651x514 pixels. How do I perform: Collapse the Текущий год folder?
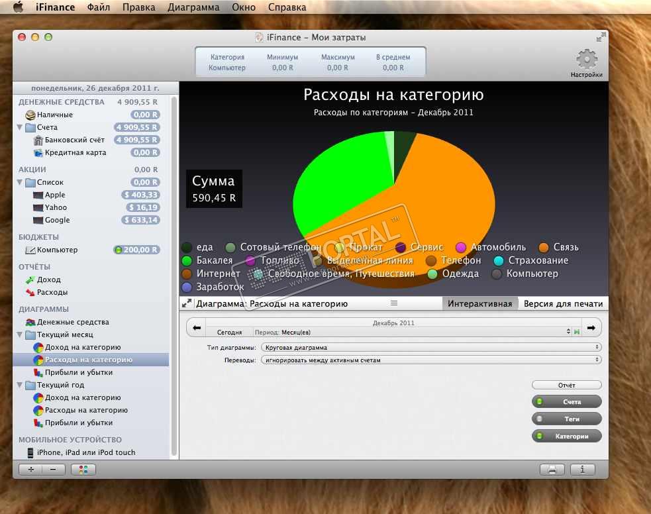click(x=19, y=385)
